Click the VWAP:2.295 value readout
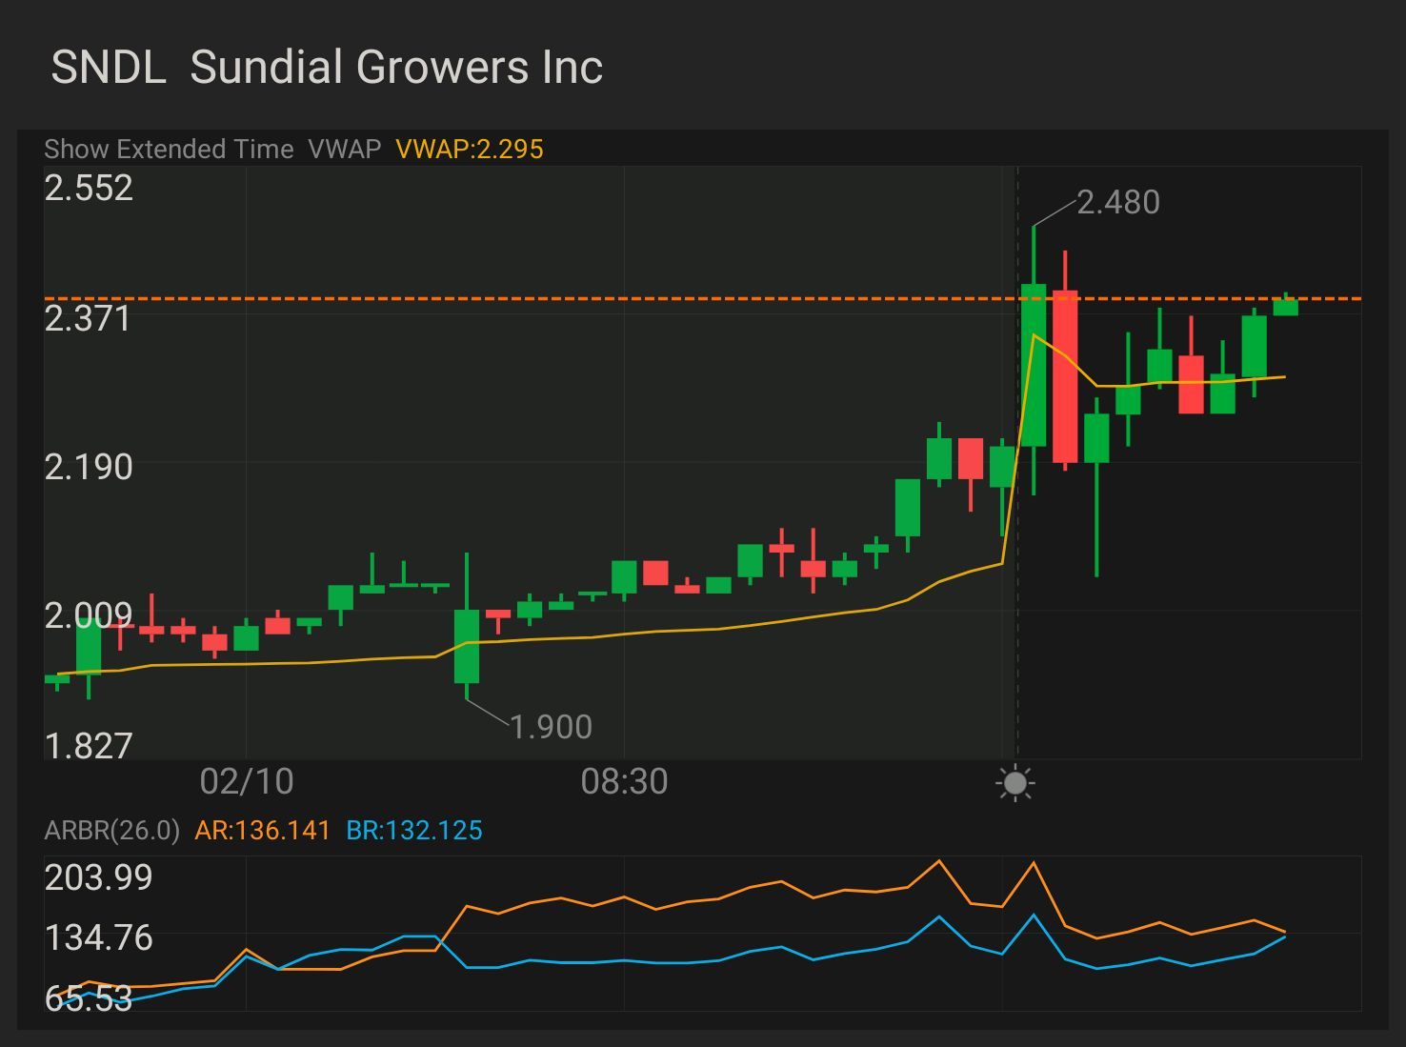Image resolution: width=1406 pixels, height=1047 pixels. coord(469,150)
